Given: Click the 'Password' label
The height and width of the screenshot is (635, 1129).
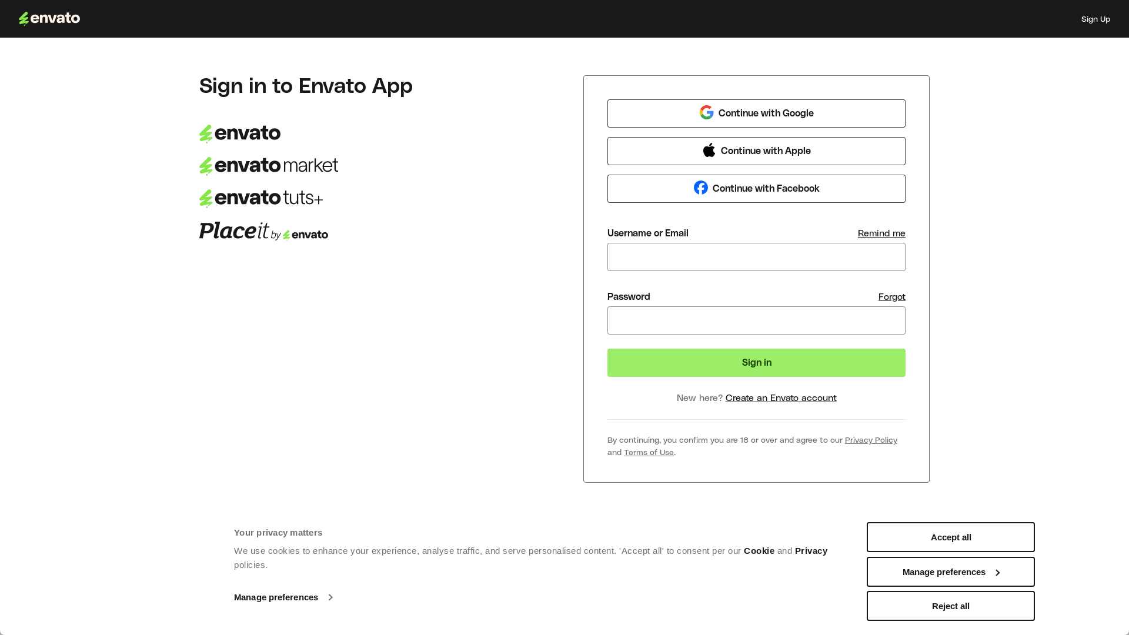Looking at the screenshot, I should (629, 297).
